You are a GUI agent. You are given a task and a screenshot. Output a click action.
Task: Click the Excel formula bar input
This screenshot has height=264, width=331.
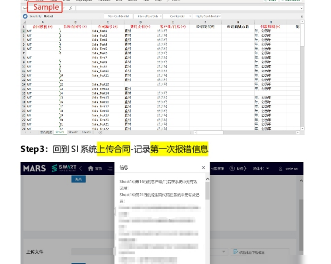pyautogui.click(x=187, y=8)
